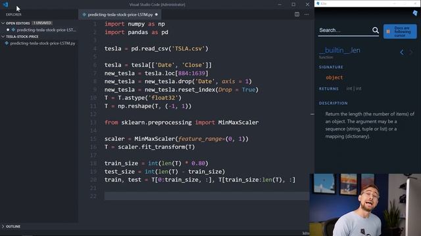Open the split editor icon

(297, 14)
